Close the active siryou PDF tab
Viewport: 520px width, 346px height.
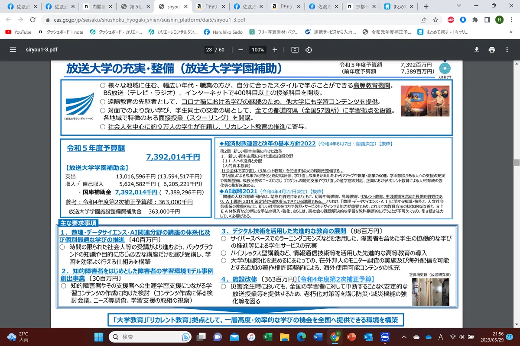[x=187, y=6]
